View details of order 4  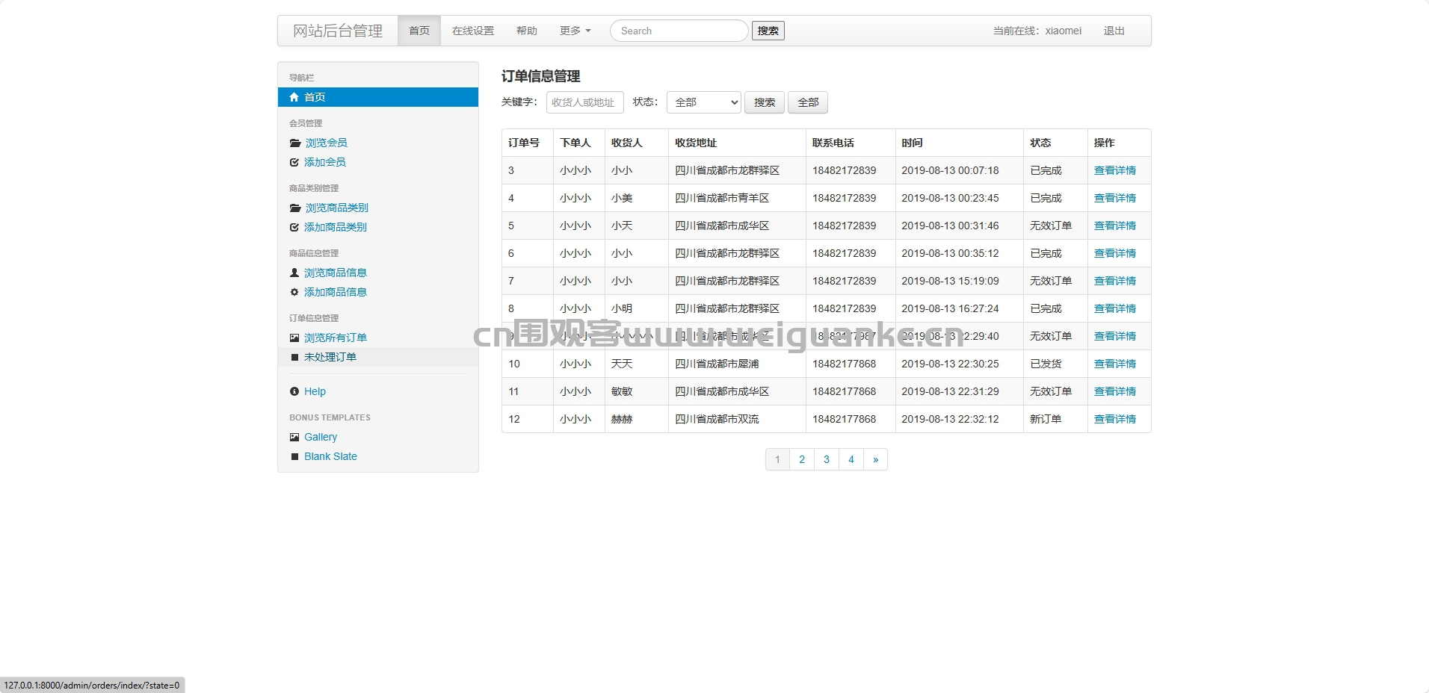[x=1115, y=198]
